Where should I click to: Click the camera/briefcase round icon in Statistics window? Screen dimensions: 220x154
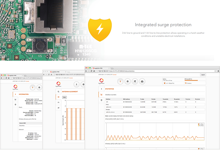click(x=142, y=81)
